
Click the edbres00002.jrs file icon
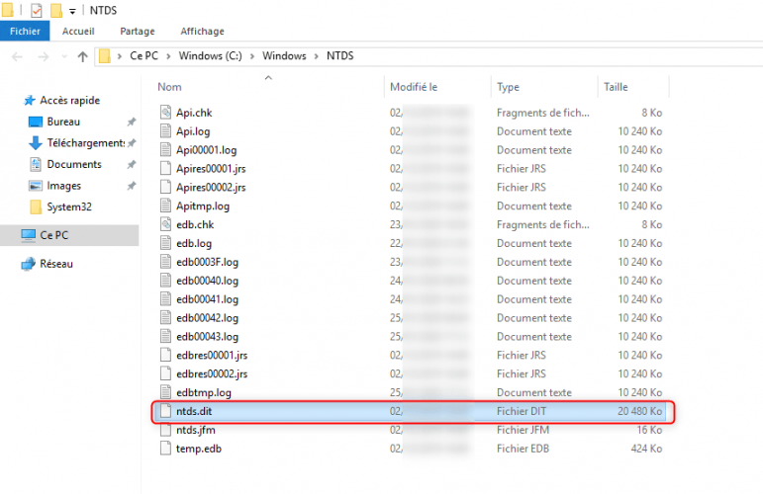coord(165,374)
